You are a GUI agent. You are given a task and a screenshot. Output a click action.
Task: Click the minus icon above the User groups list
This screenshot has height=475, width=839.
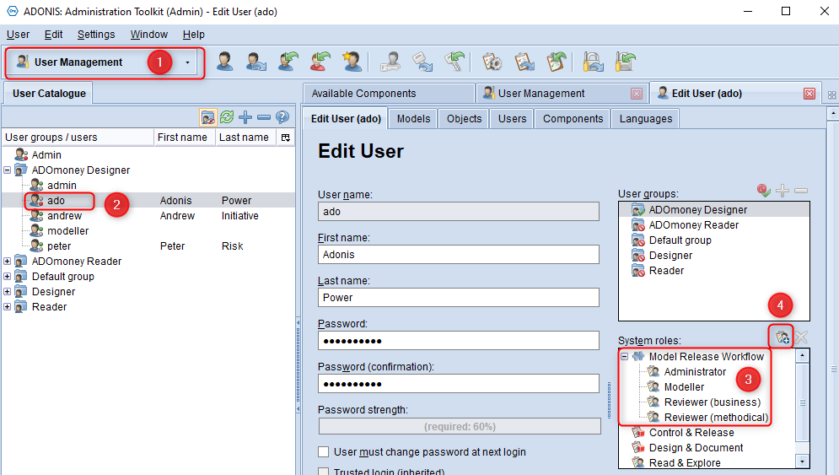click(x=801, y=190)
